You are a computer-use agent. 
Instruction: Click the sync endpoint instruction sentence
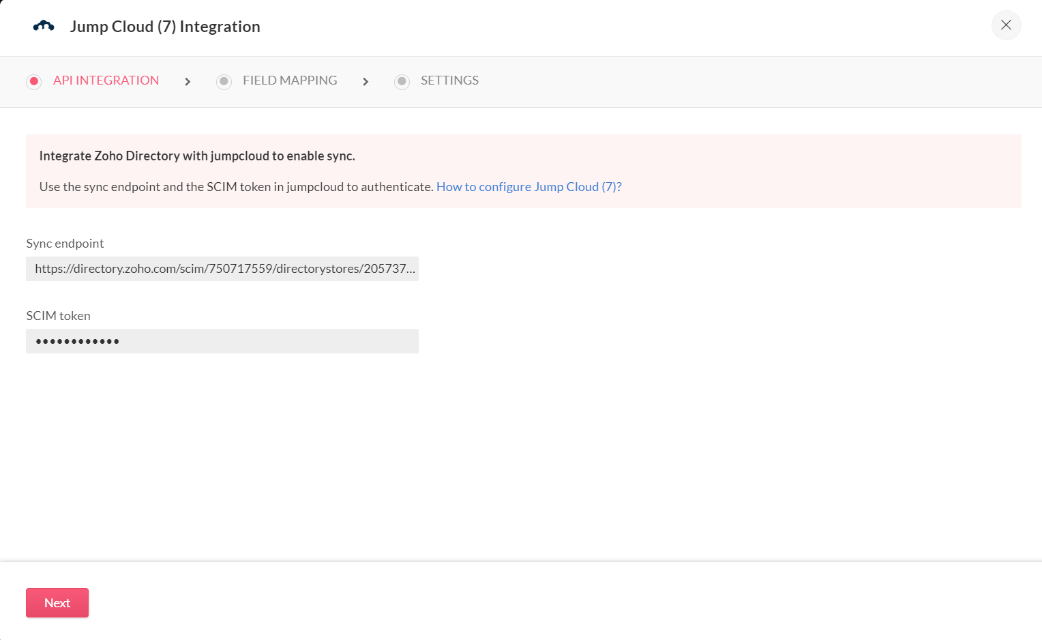pyautogui.click(x=236, y=187)
